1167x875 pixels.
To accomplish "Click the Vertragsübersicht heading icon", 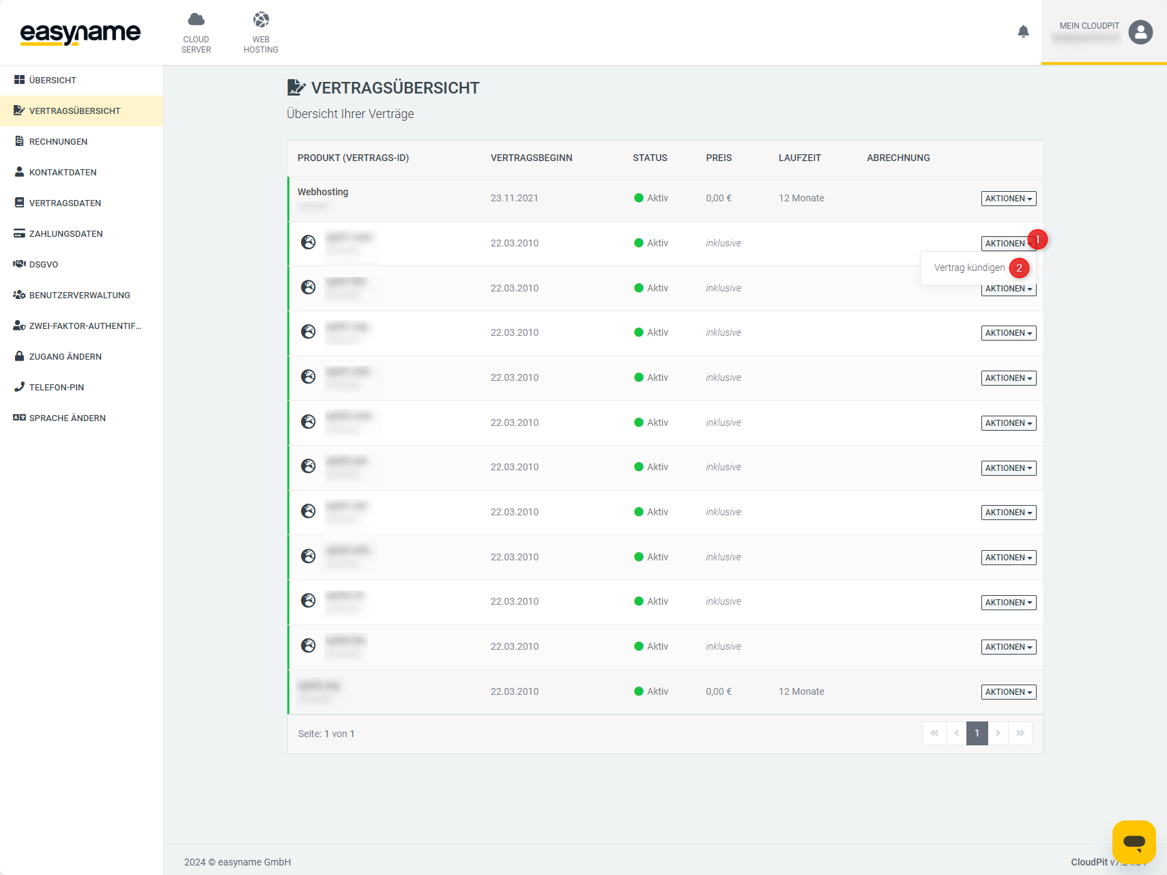I will [x=296, y=87].
